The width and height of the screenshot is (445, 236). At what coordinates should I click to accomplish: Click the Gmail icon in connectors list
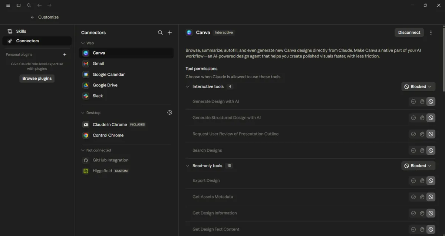coord(86,64)
